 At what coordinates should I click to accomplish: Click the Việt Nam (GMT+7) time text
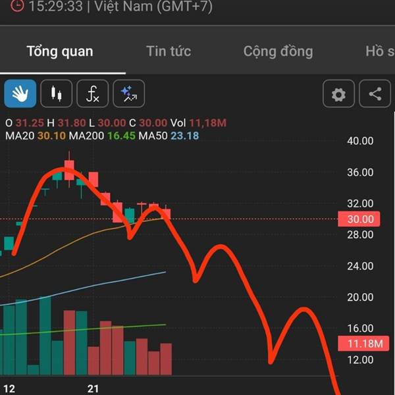(153, 6)
